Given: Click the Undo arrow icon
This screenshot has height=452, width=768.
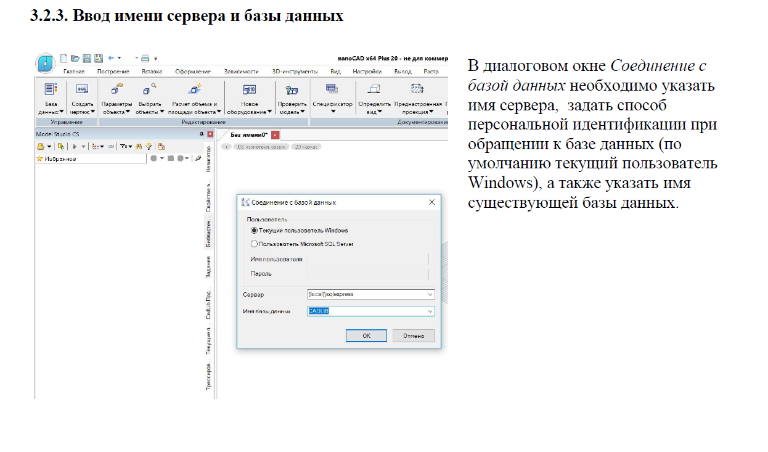Looking at the screenshot, I should [x=112, y=59].
